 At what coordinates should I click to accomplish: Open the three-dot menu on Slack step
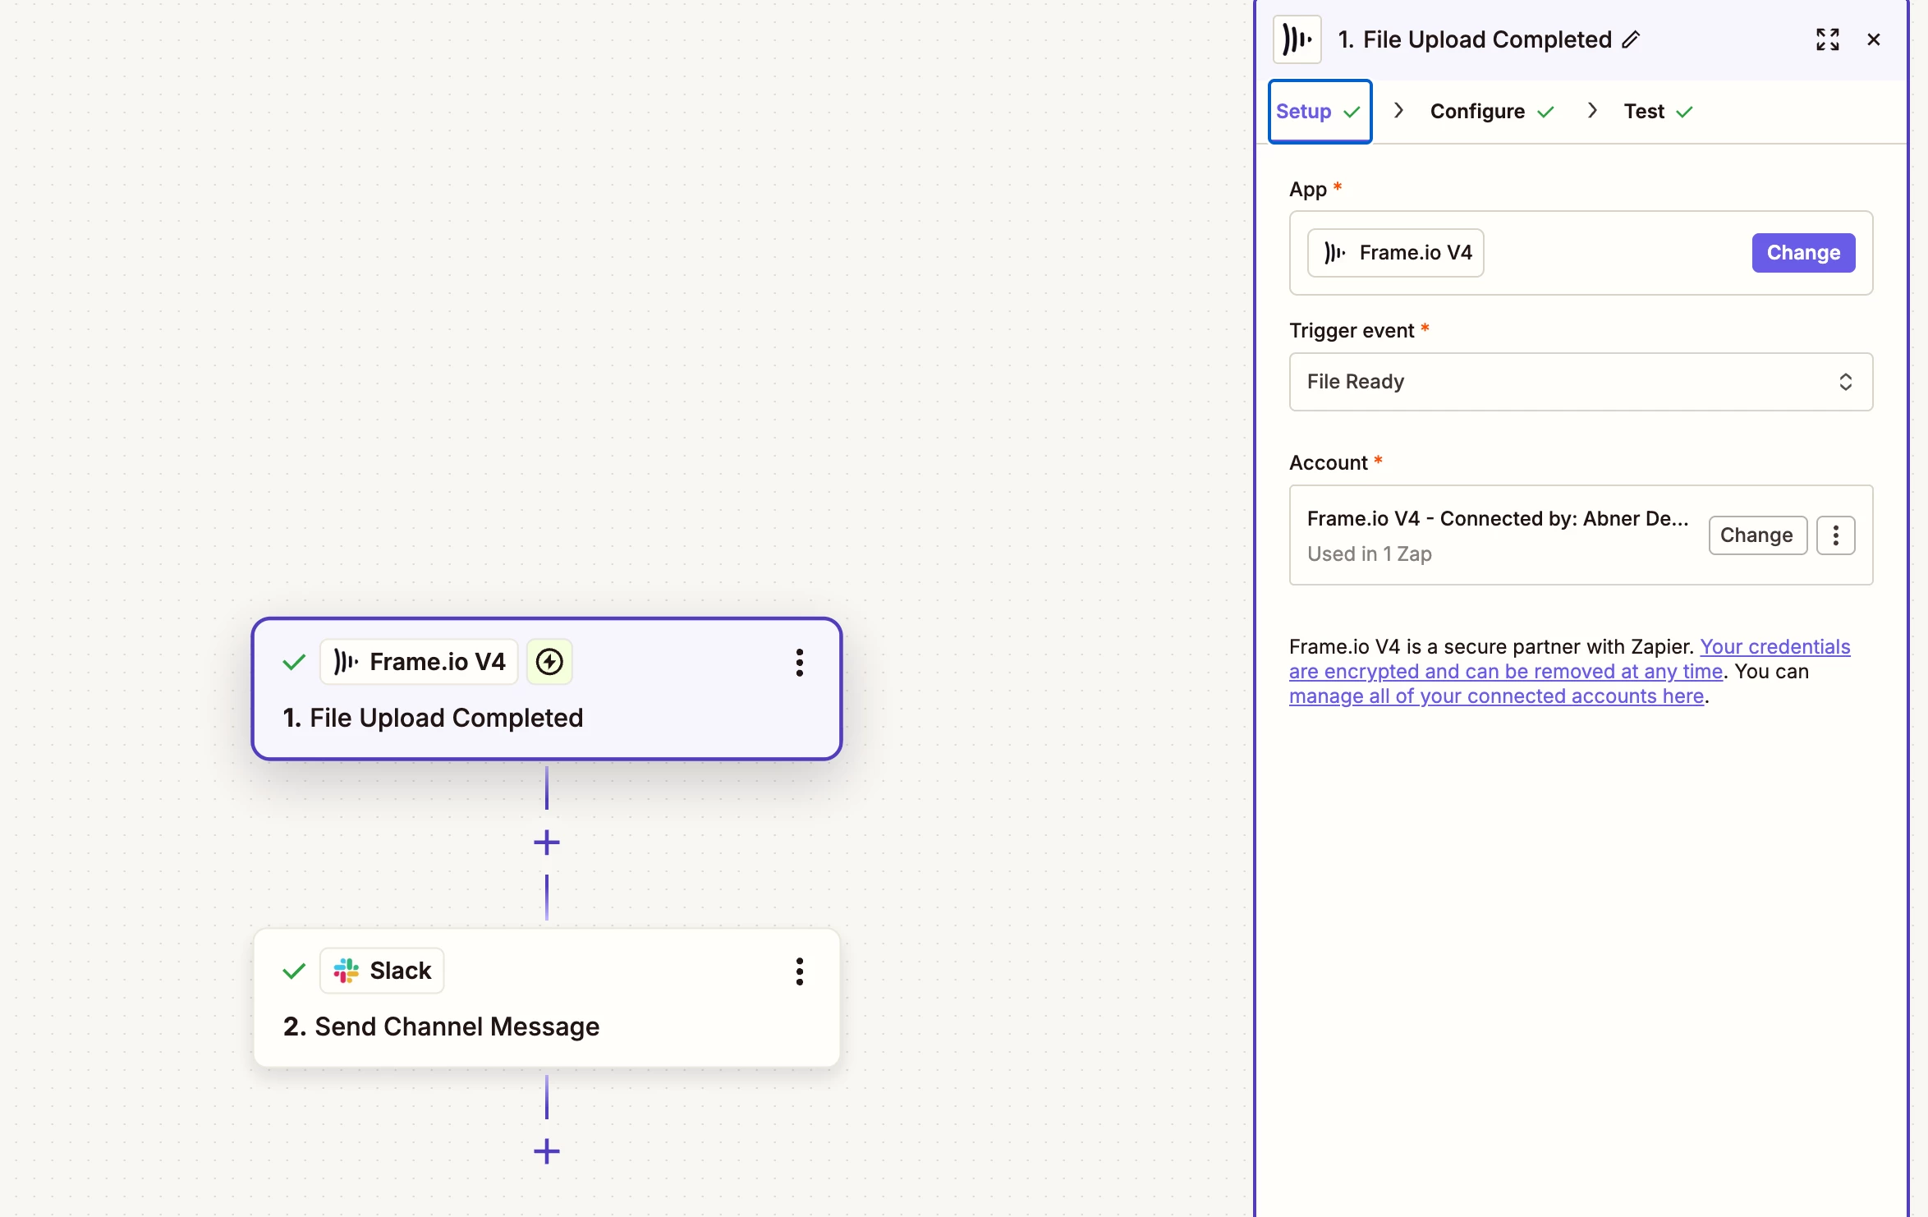point(799,971)
